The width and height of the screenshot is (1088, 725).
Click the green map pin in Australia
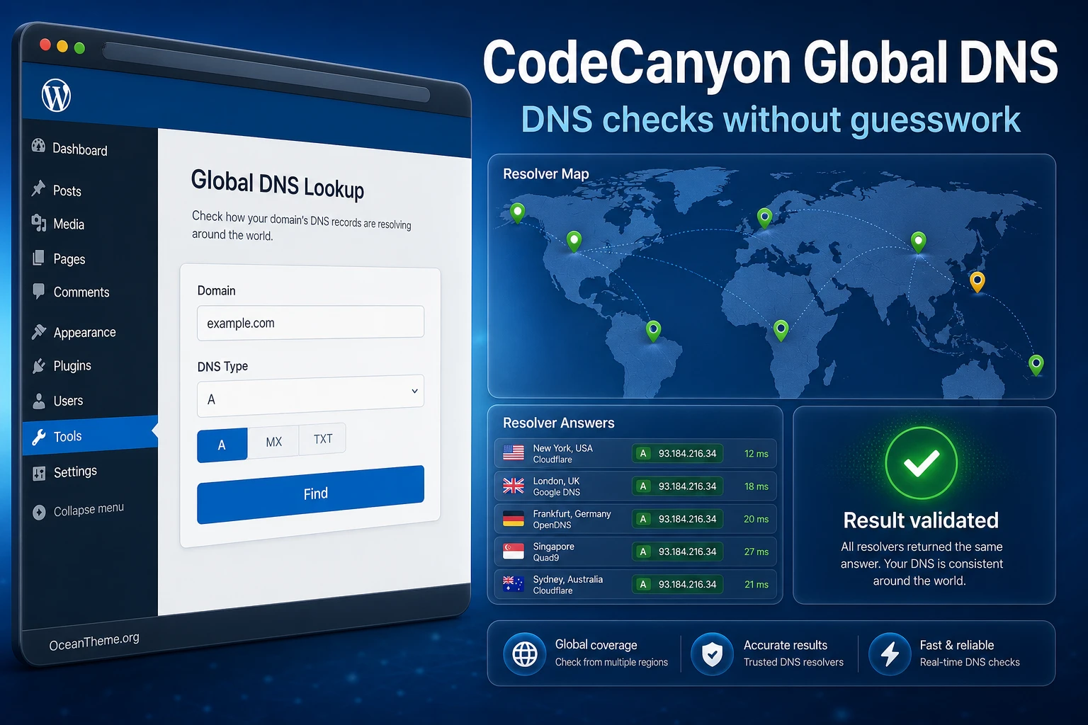click(x=1036, y=365)
